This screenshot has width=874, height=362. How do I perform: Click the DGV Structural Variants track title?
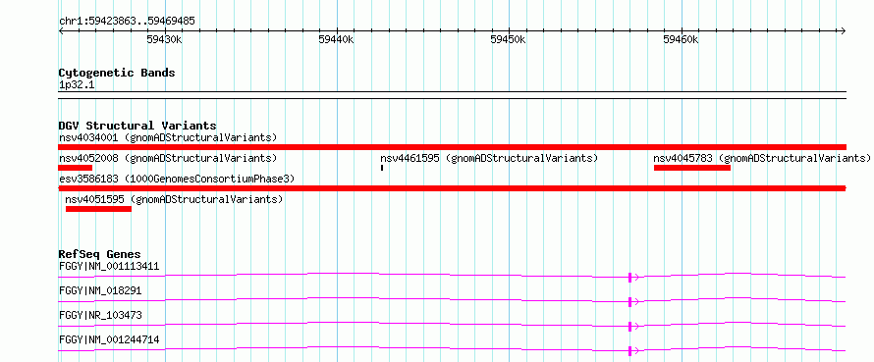(x=137, y=126)
